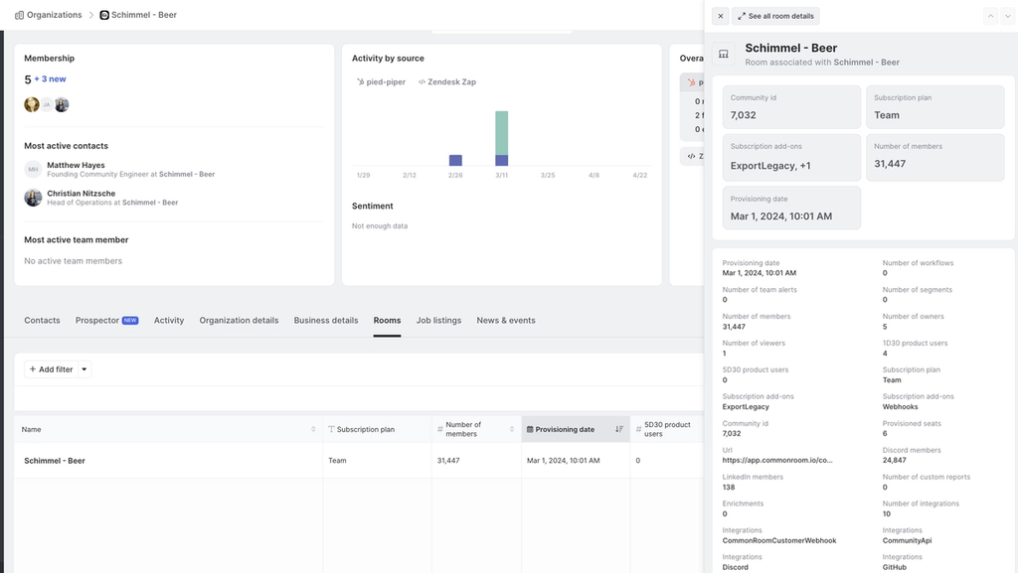Expand the Add filter dropdown arrow

coord(85,369)
